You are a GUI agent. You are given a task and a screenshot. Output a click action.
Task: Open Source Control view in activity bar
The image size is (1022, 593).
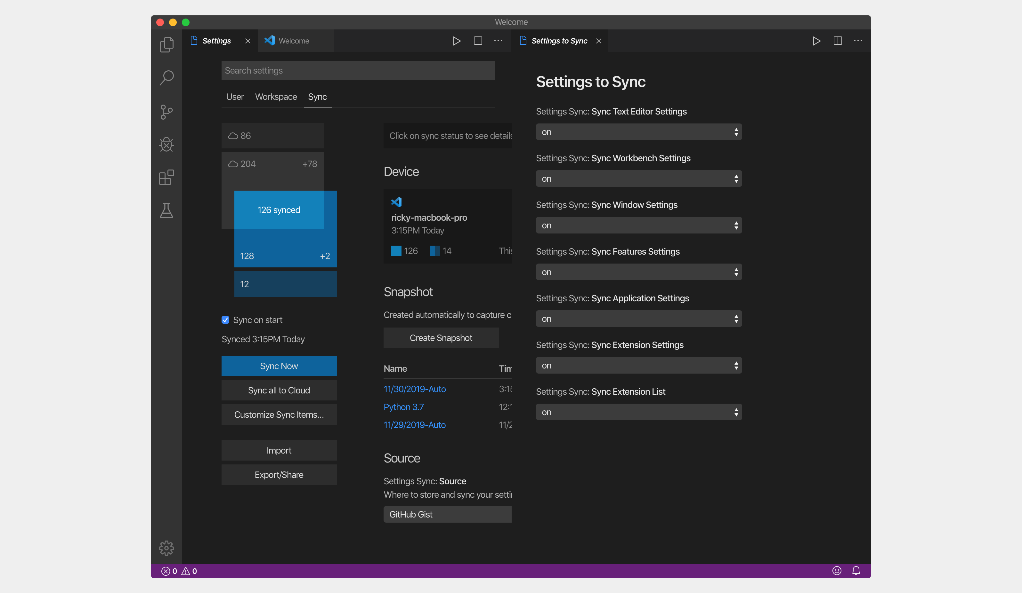(x=166, y=112)
